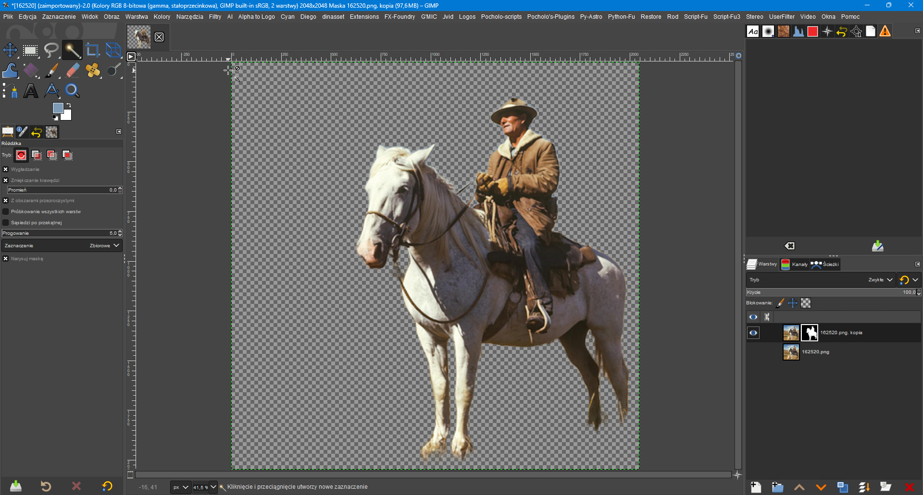Viewport: 923px width, 495px height.
Task: Select the Zoom magnifier tool
Action: pos(72,91)
